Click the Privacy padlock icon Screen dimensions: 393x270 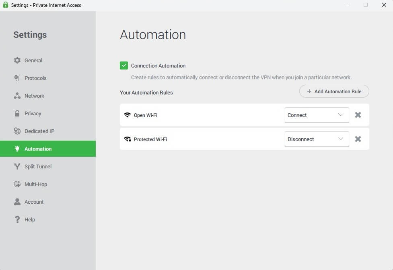pos(17,113)
